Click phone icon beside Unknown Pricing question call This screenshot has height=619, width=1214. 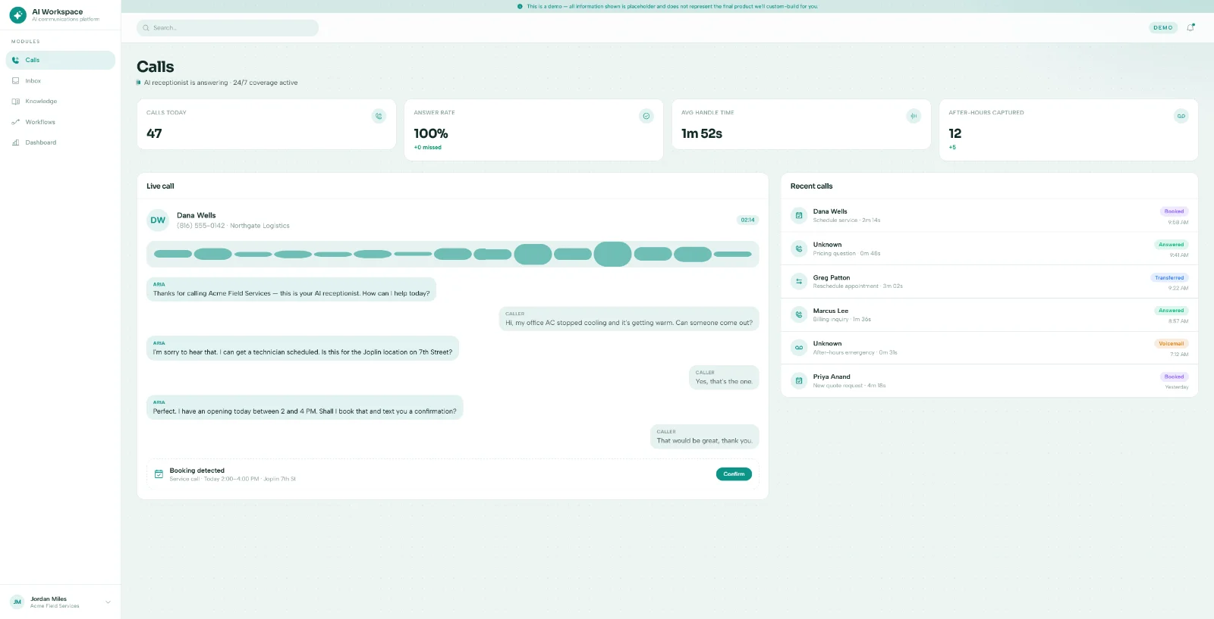click(x=799, y=249)
